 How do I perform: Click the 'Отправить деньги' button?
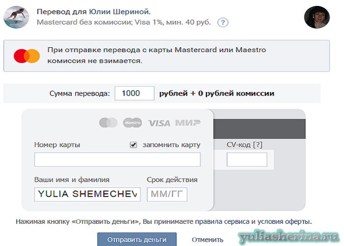[x=137, y=239]
